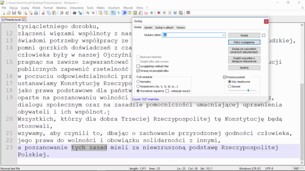Click 'Szukaj we wszystkich otwartych dokumentach' button
Screen dimensions: 305x171
[x=244, y=50]
